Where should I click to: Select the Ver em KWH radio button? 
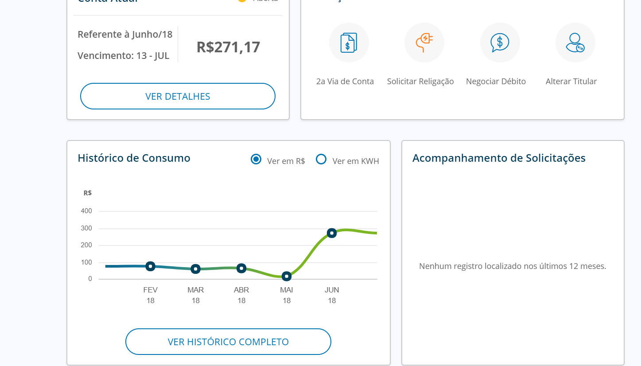tap(321, 159)
